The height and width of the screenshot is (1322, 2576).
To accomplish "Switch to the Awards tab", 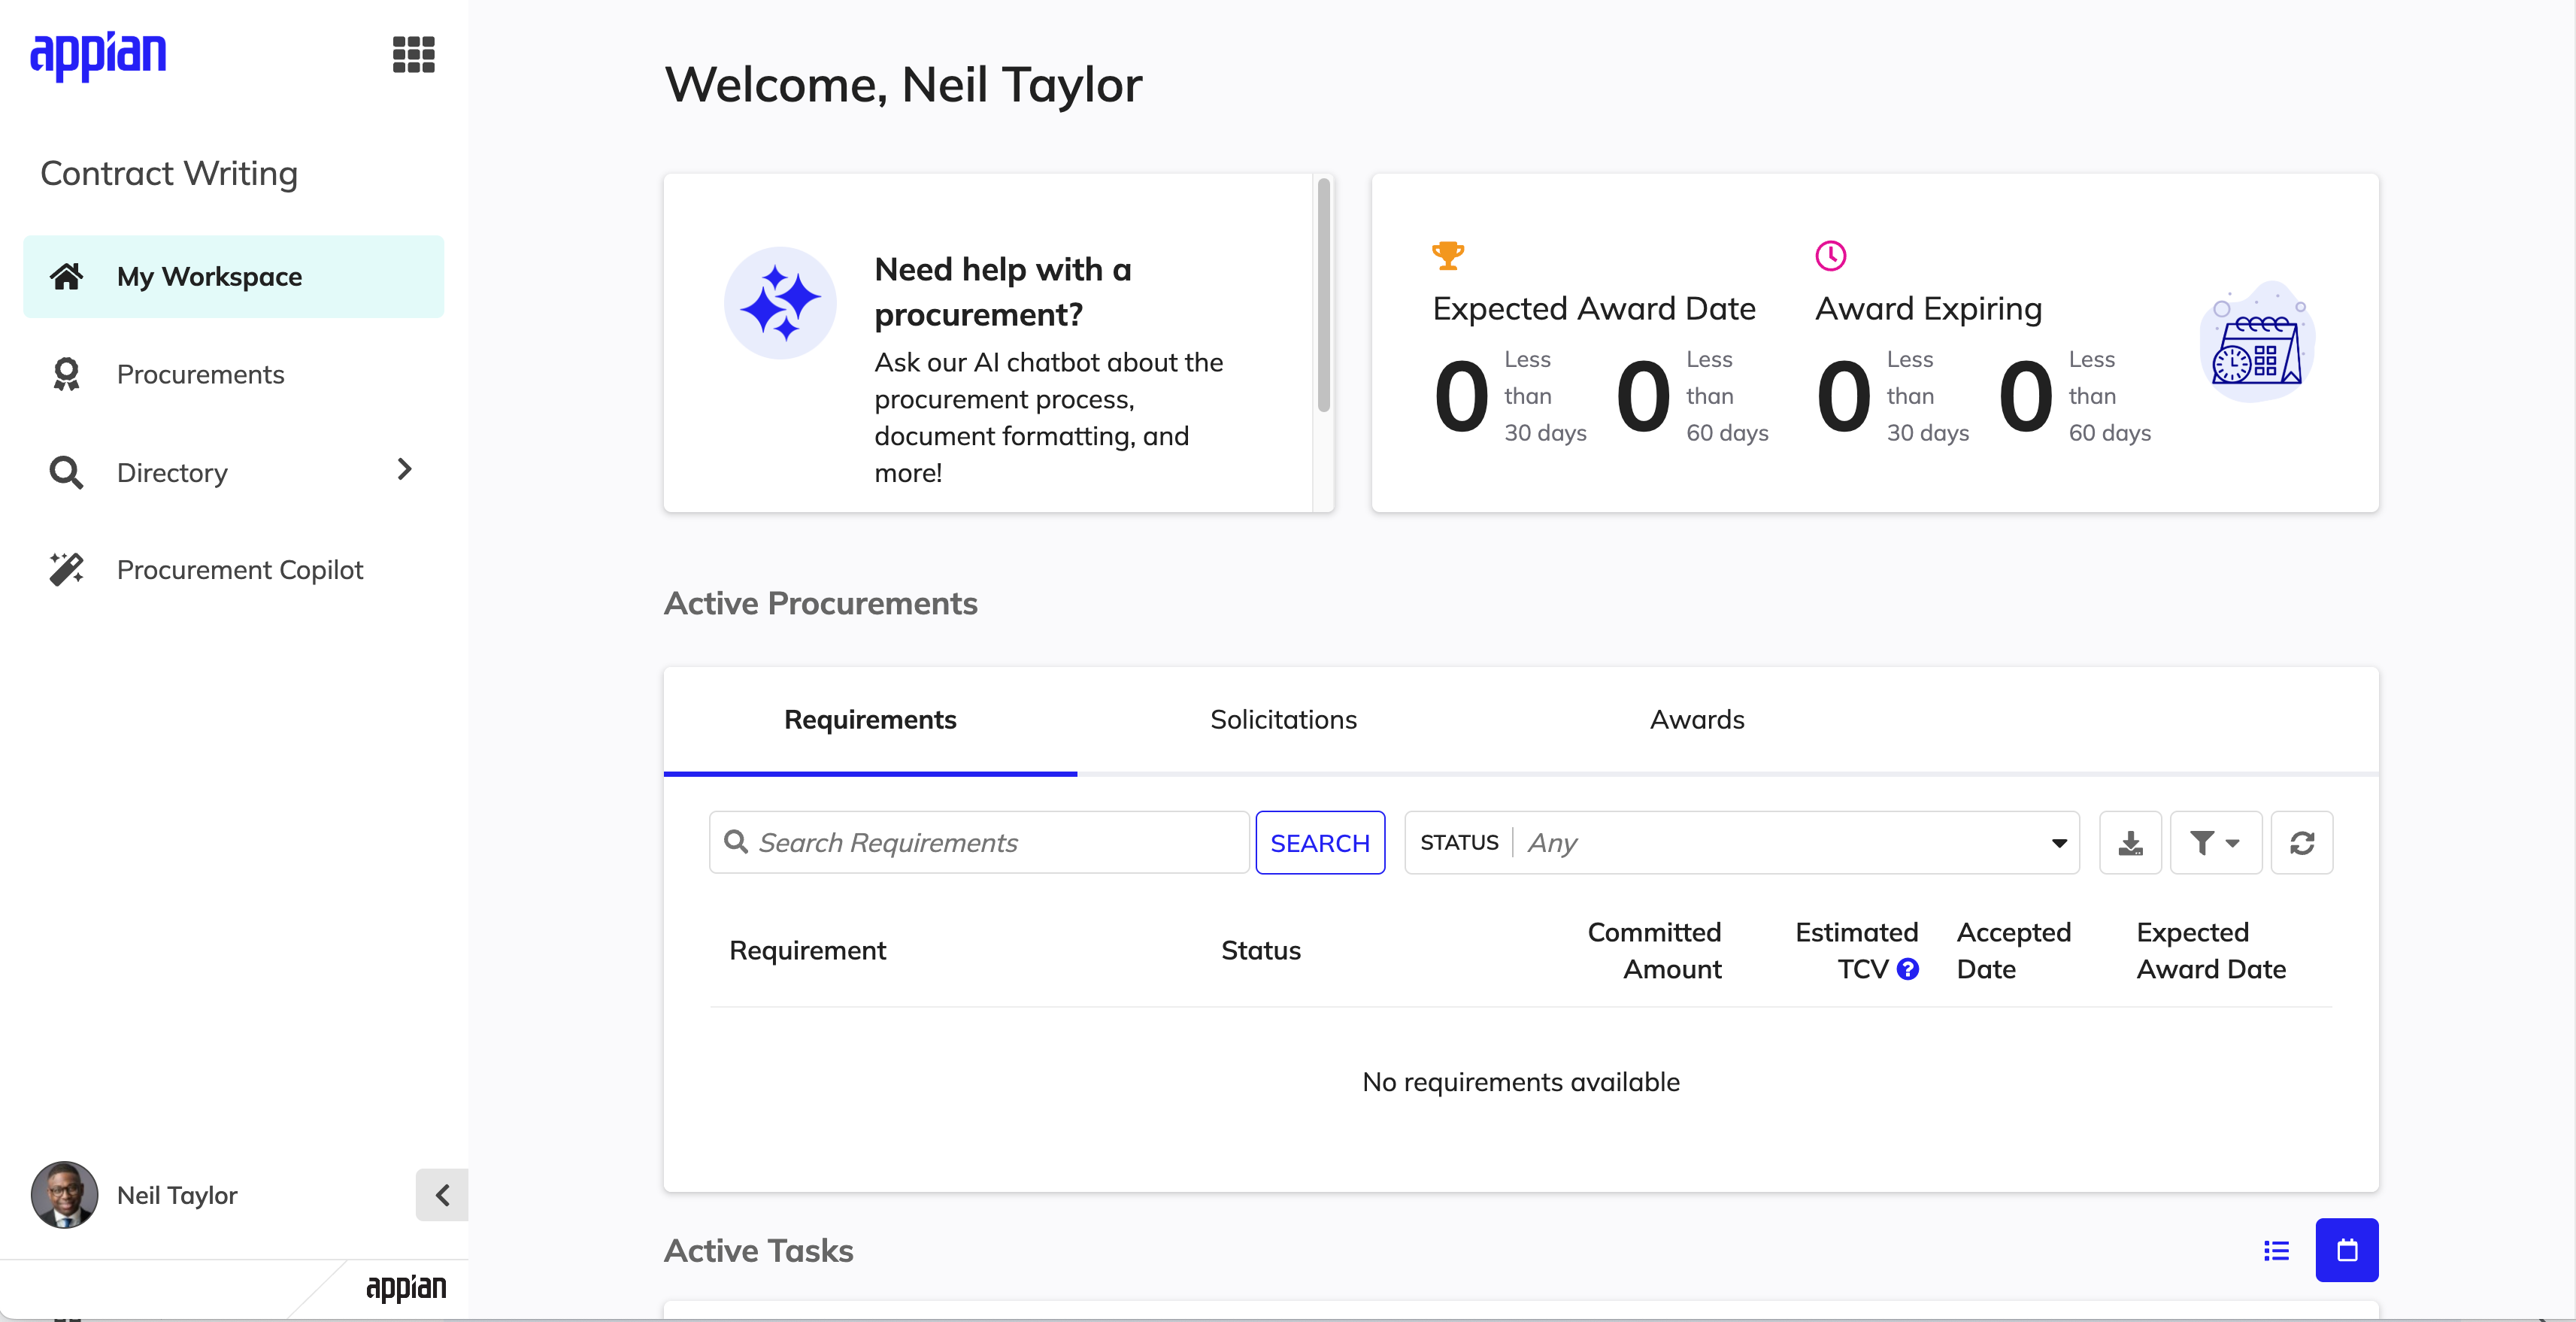I will pos(1697,720).
